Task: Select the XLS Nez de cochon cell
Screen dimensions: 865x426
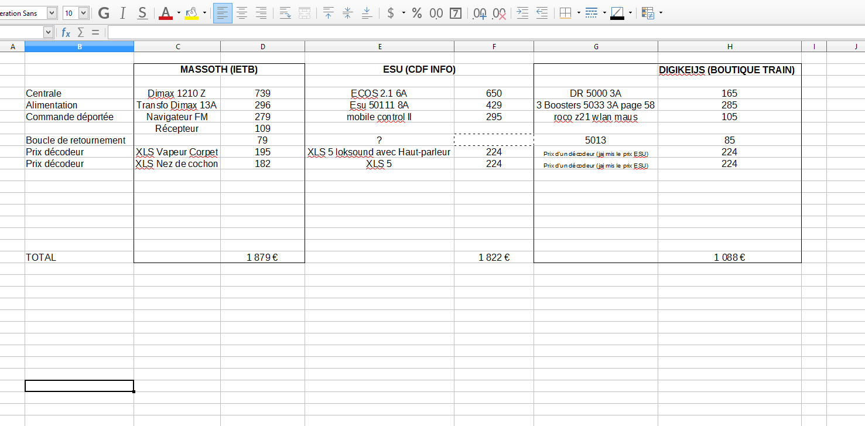Action: tap(177, 163)
